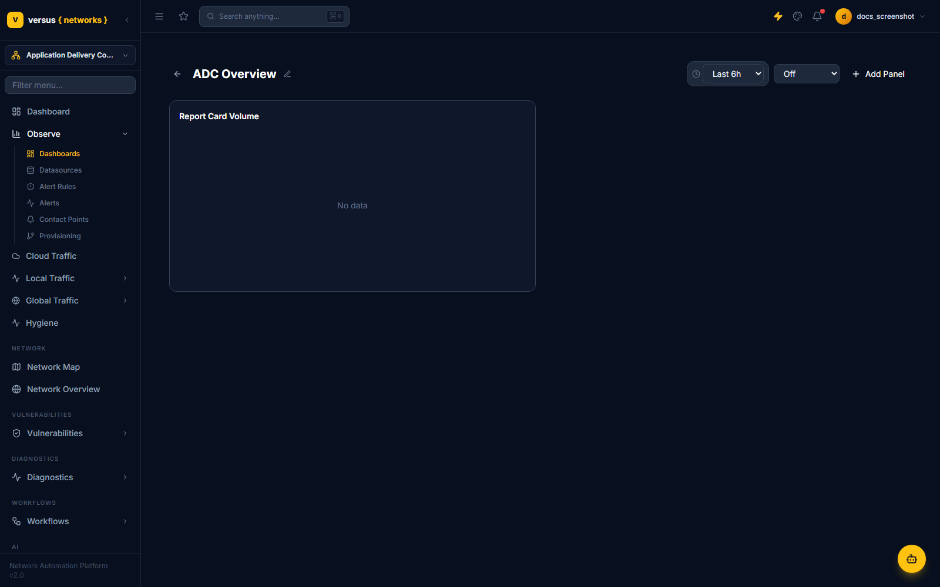
Task: Open the Off auto-refresh dropdown
Action: click(806, 74)
